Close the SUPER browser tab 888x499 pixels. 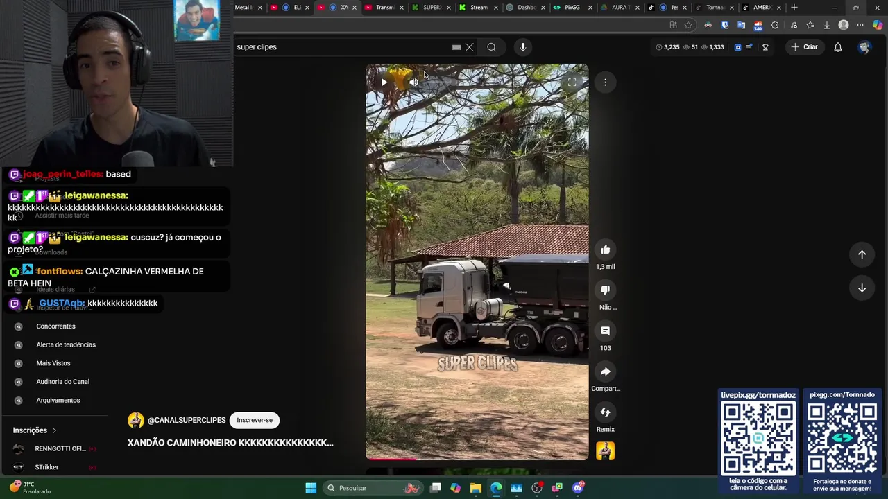[x=449, y=8]
